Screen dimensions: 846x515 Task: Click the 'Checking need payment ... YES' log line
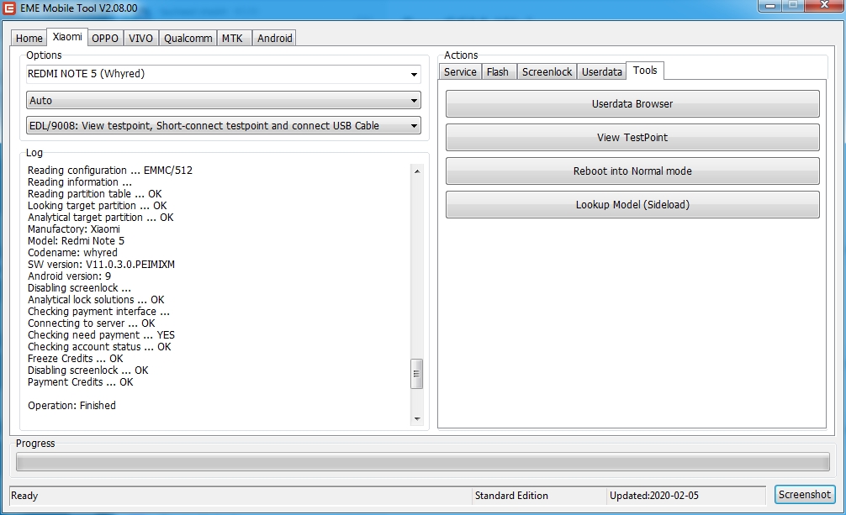(x=102, y=335)
